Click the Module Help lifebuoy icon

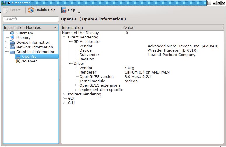pos(31,10)
